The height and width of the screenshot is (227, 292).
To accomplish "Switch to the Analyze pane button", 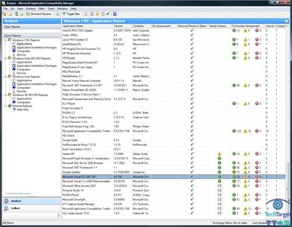I will click(32, 201).
